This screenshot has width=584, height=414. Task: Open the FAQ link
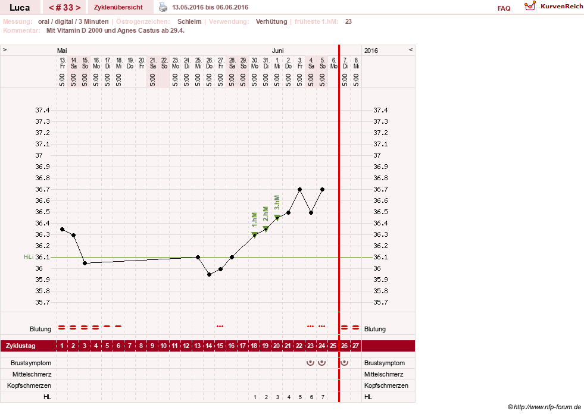point(504,8)
